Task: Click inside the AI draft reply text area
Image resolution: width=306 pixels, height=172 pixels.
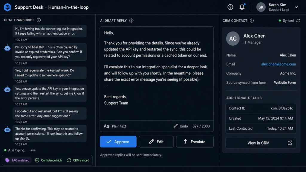Action: 157,73
